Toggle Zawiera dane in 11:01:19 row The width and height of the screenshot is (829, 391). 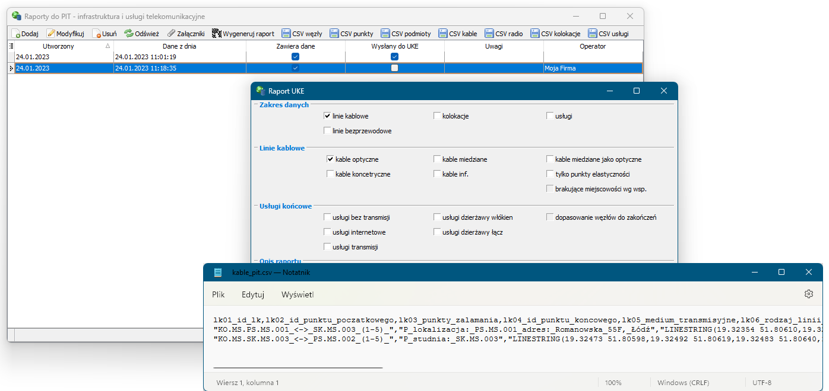coord(295,57)
